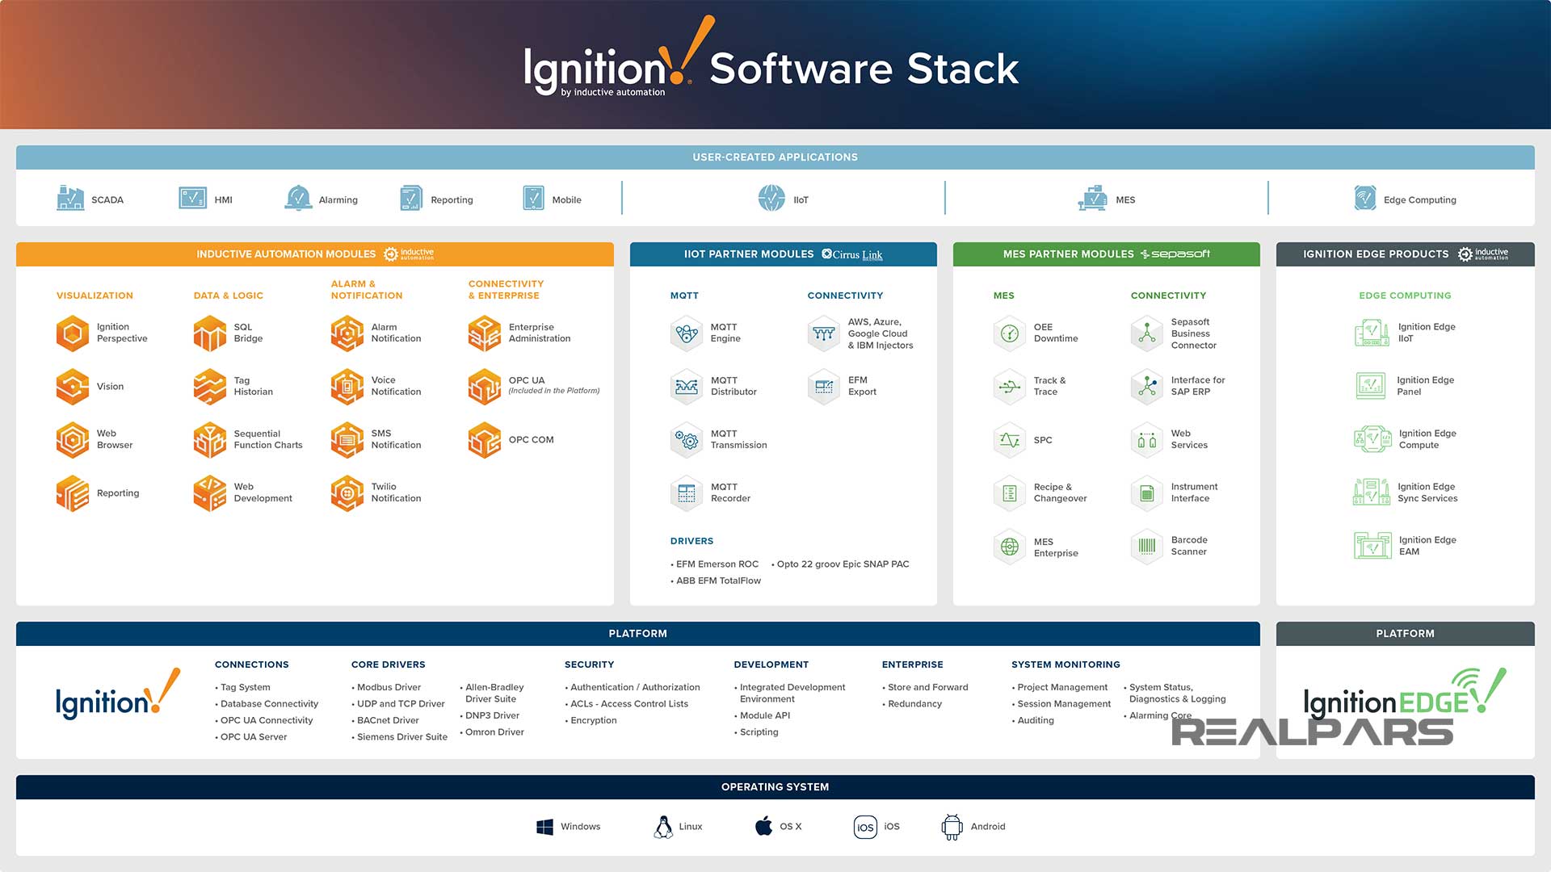Select the MQTT Engine icon
The height and width of the screenshot is (872, 1551).
click(x=687, y=333)
